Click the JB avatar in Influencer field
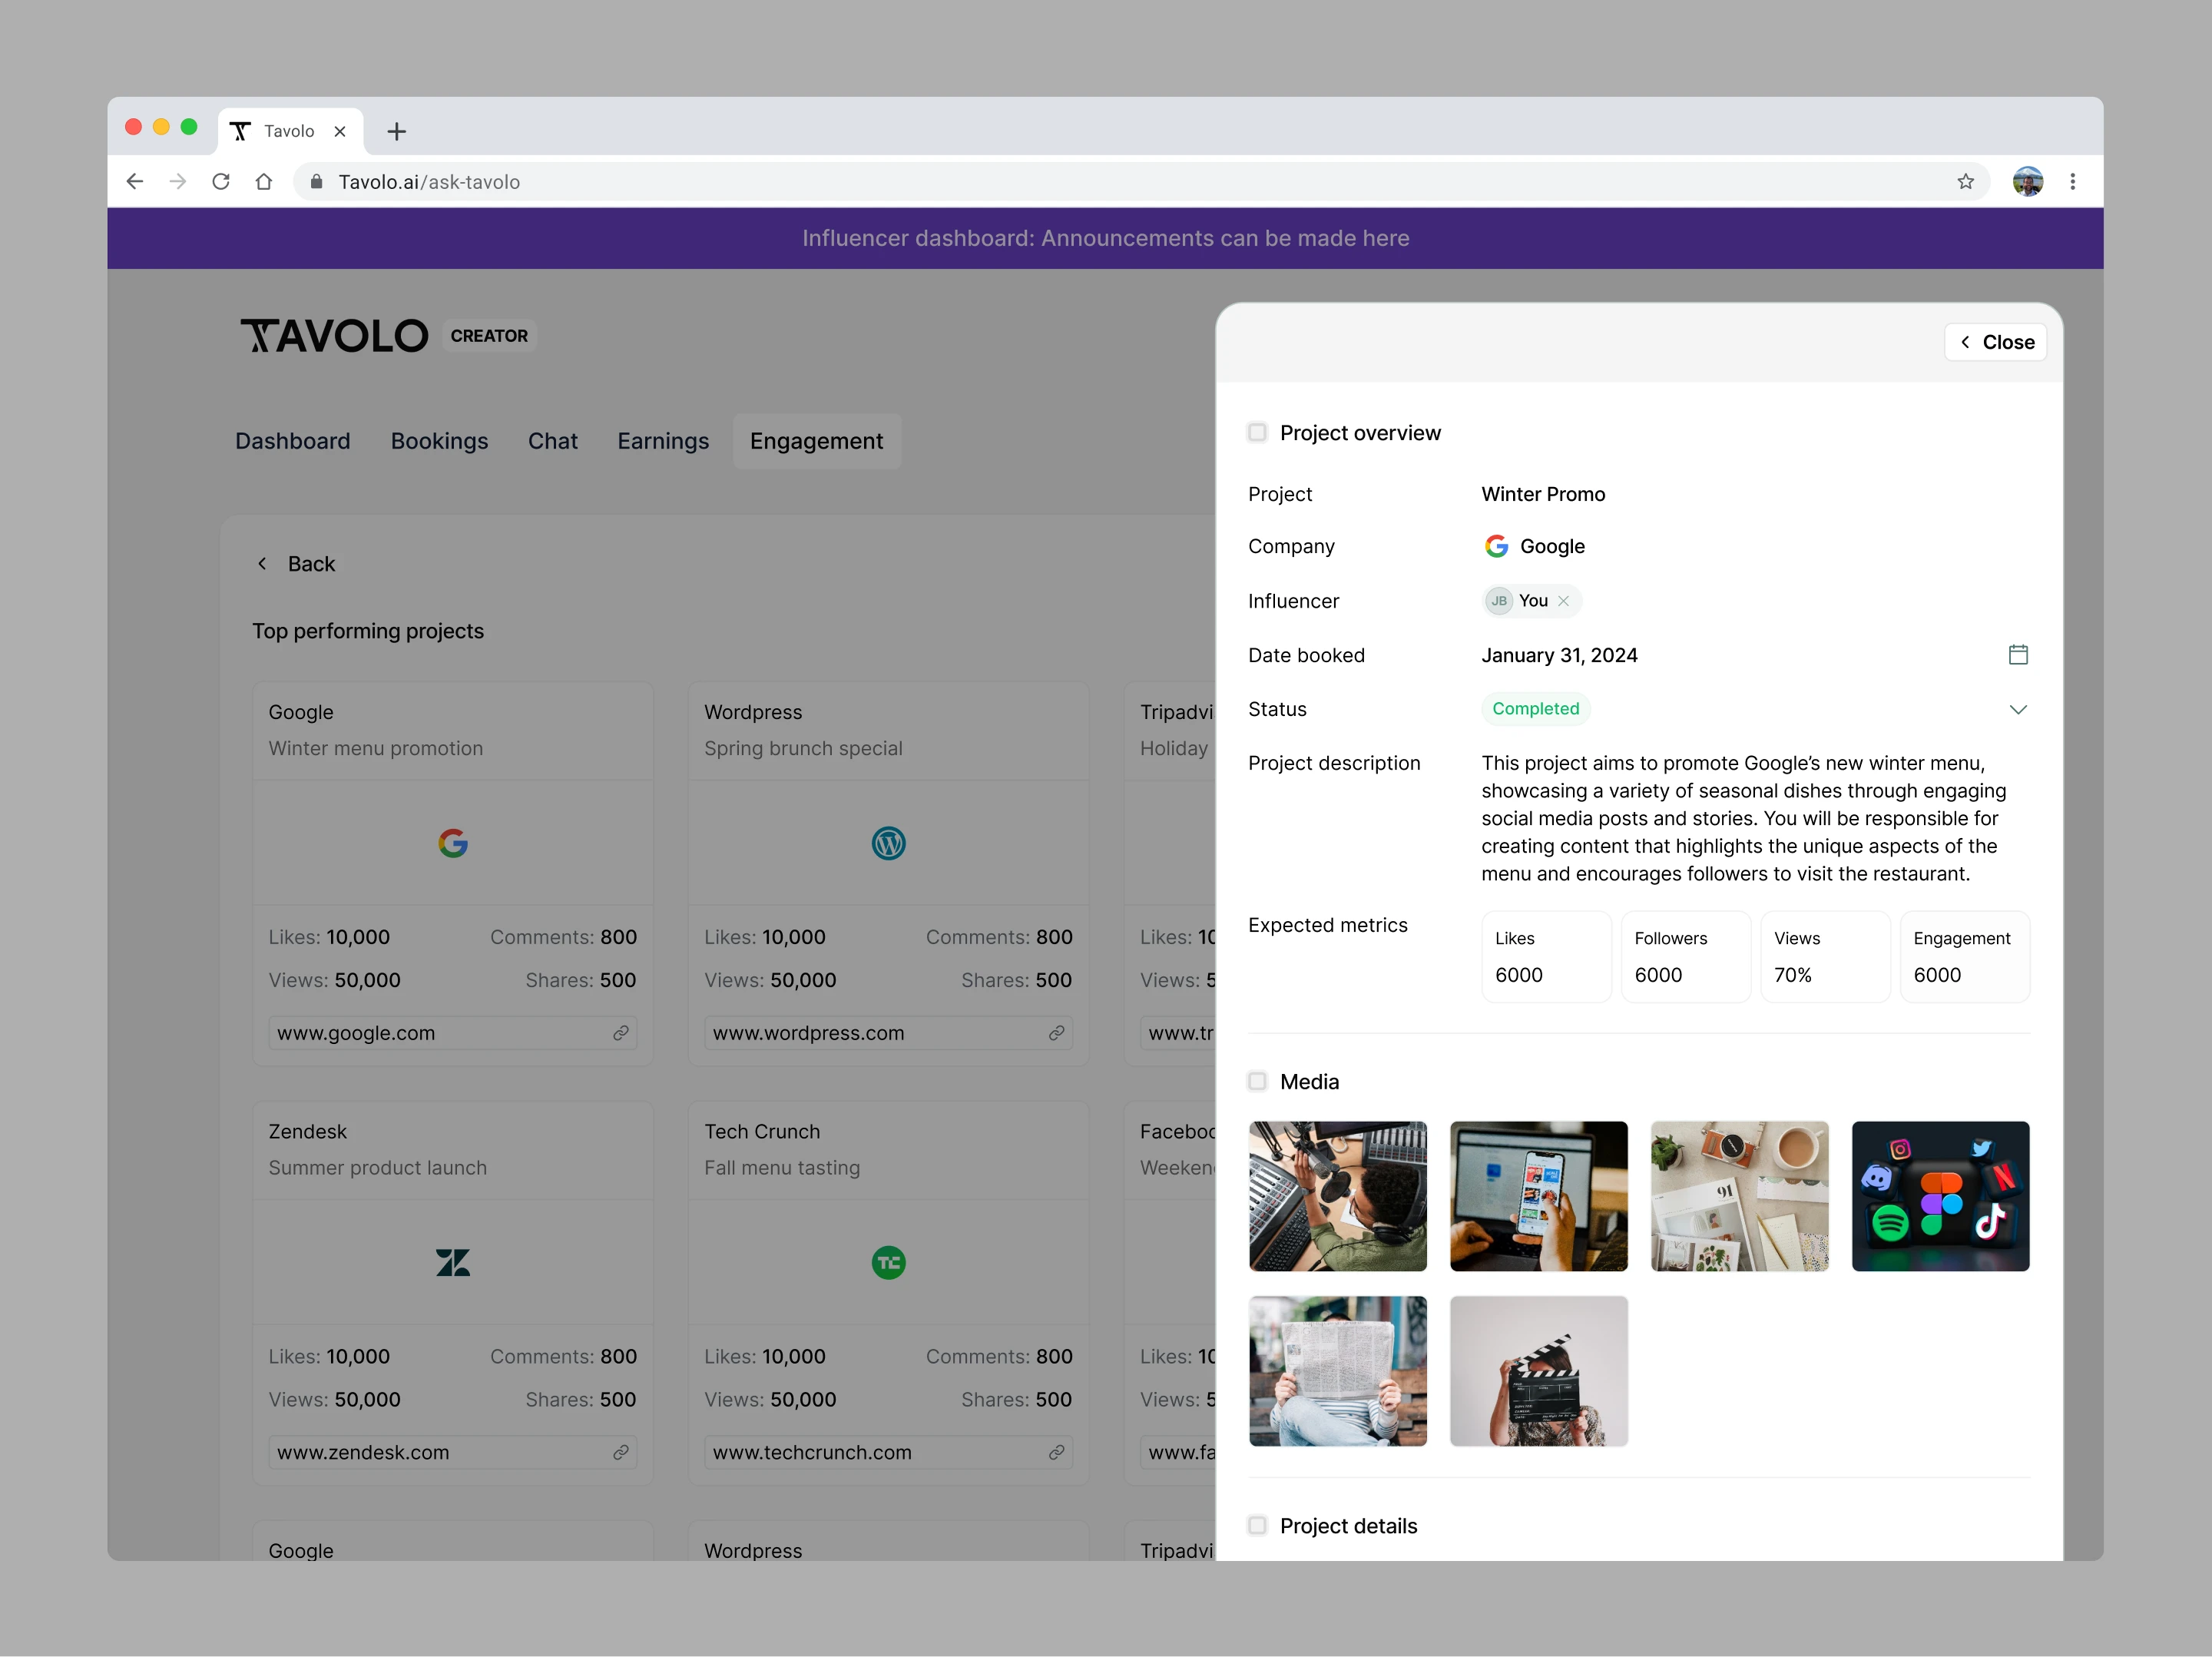Viewport: 2212px width, 1657px height. (1498, 601)
